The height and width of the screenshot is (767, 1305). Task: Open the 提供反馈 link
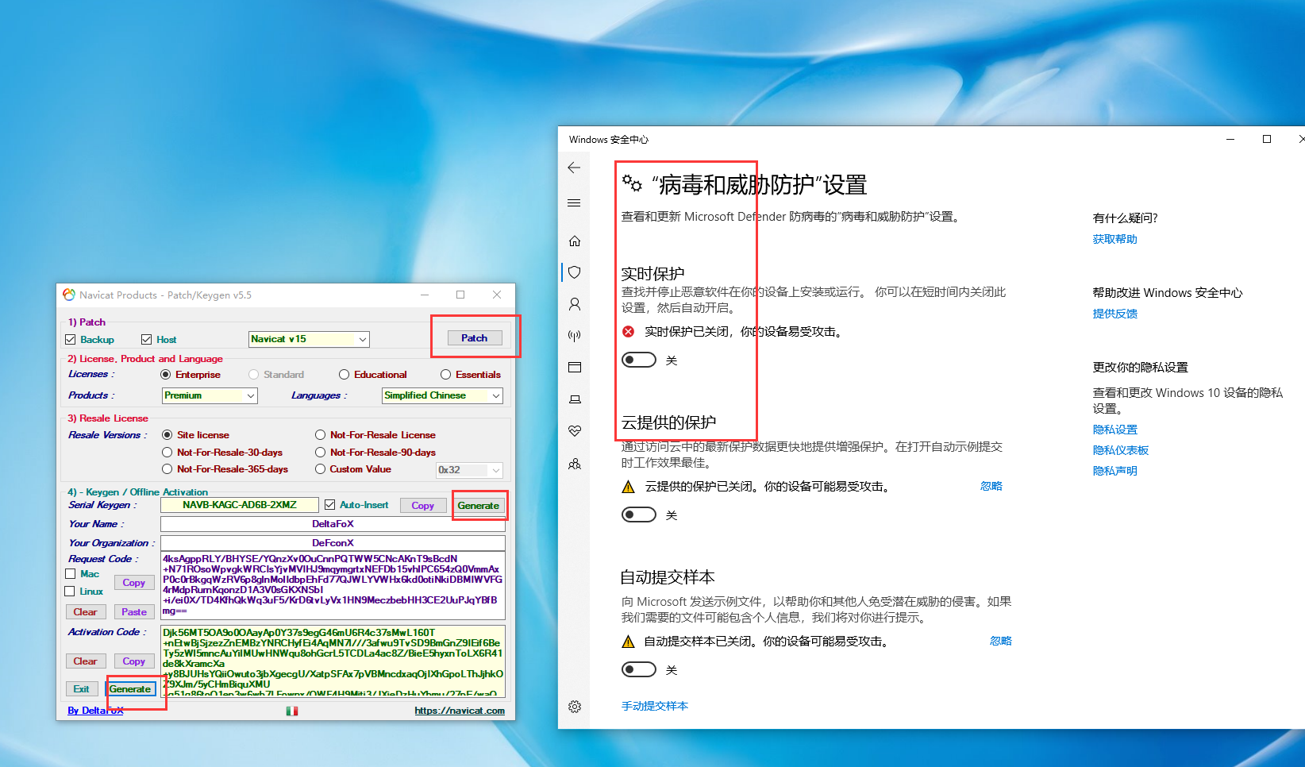pos(1115,314)
